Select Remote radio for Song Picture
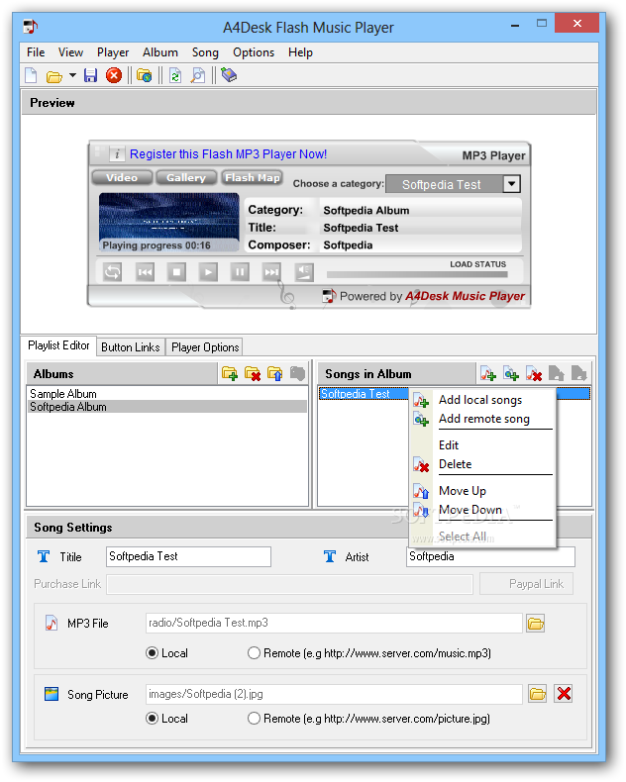Screen dimensions: 626x782 [255, 719]
